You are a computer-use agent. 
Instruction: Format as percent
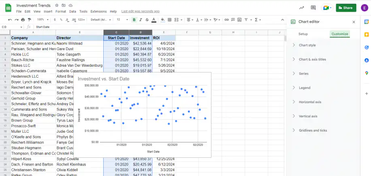(x=61, y=20)
